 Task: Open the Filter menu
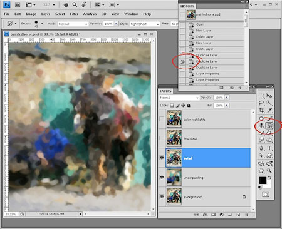point(74,14)
